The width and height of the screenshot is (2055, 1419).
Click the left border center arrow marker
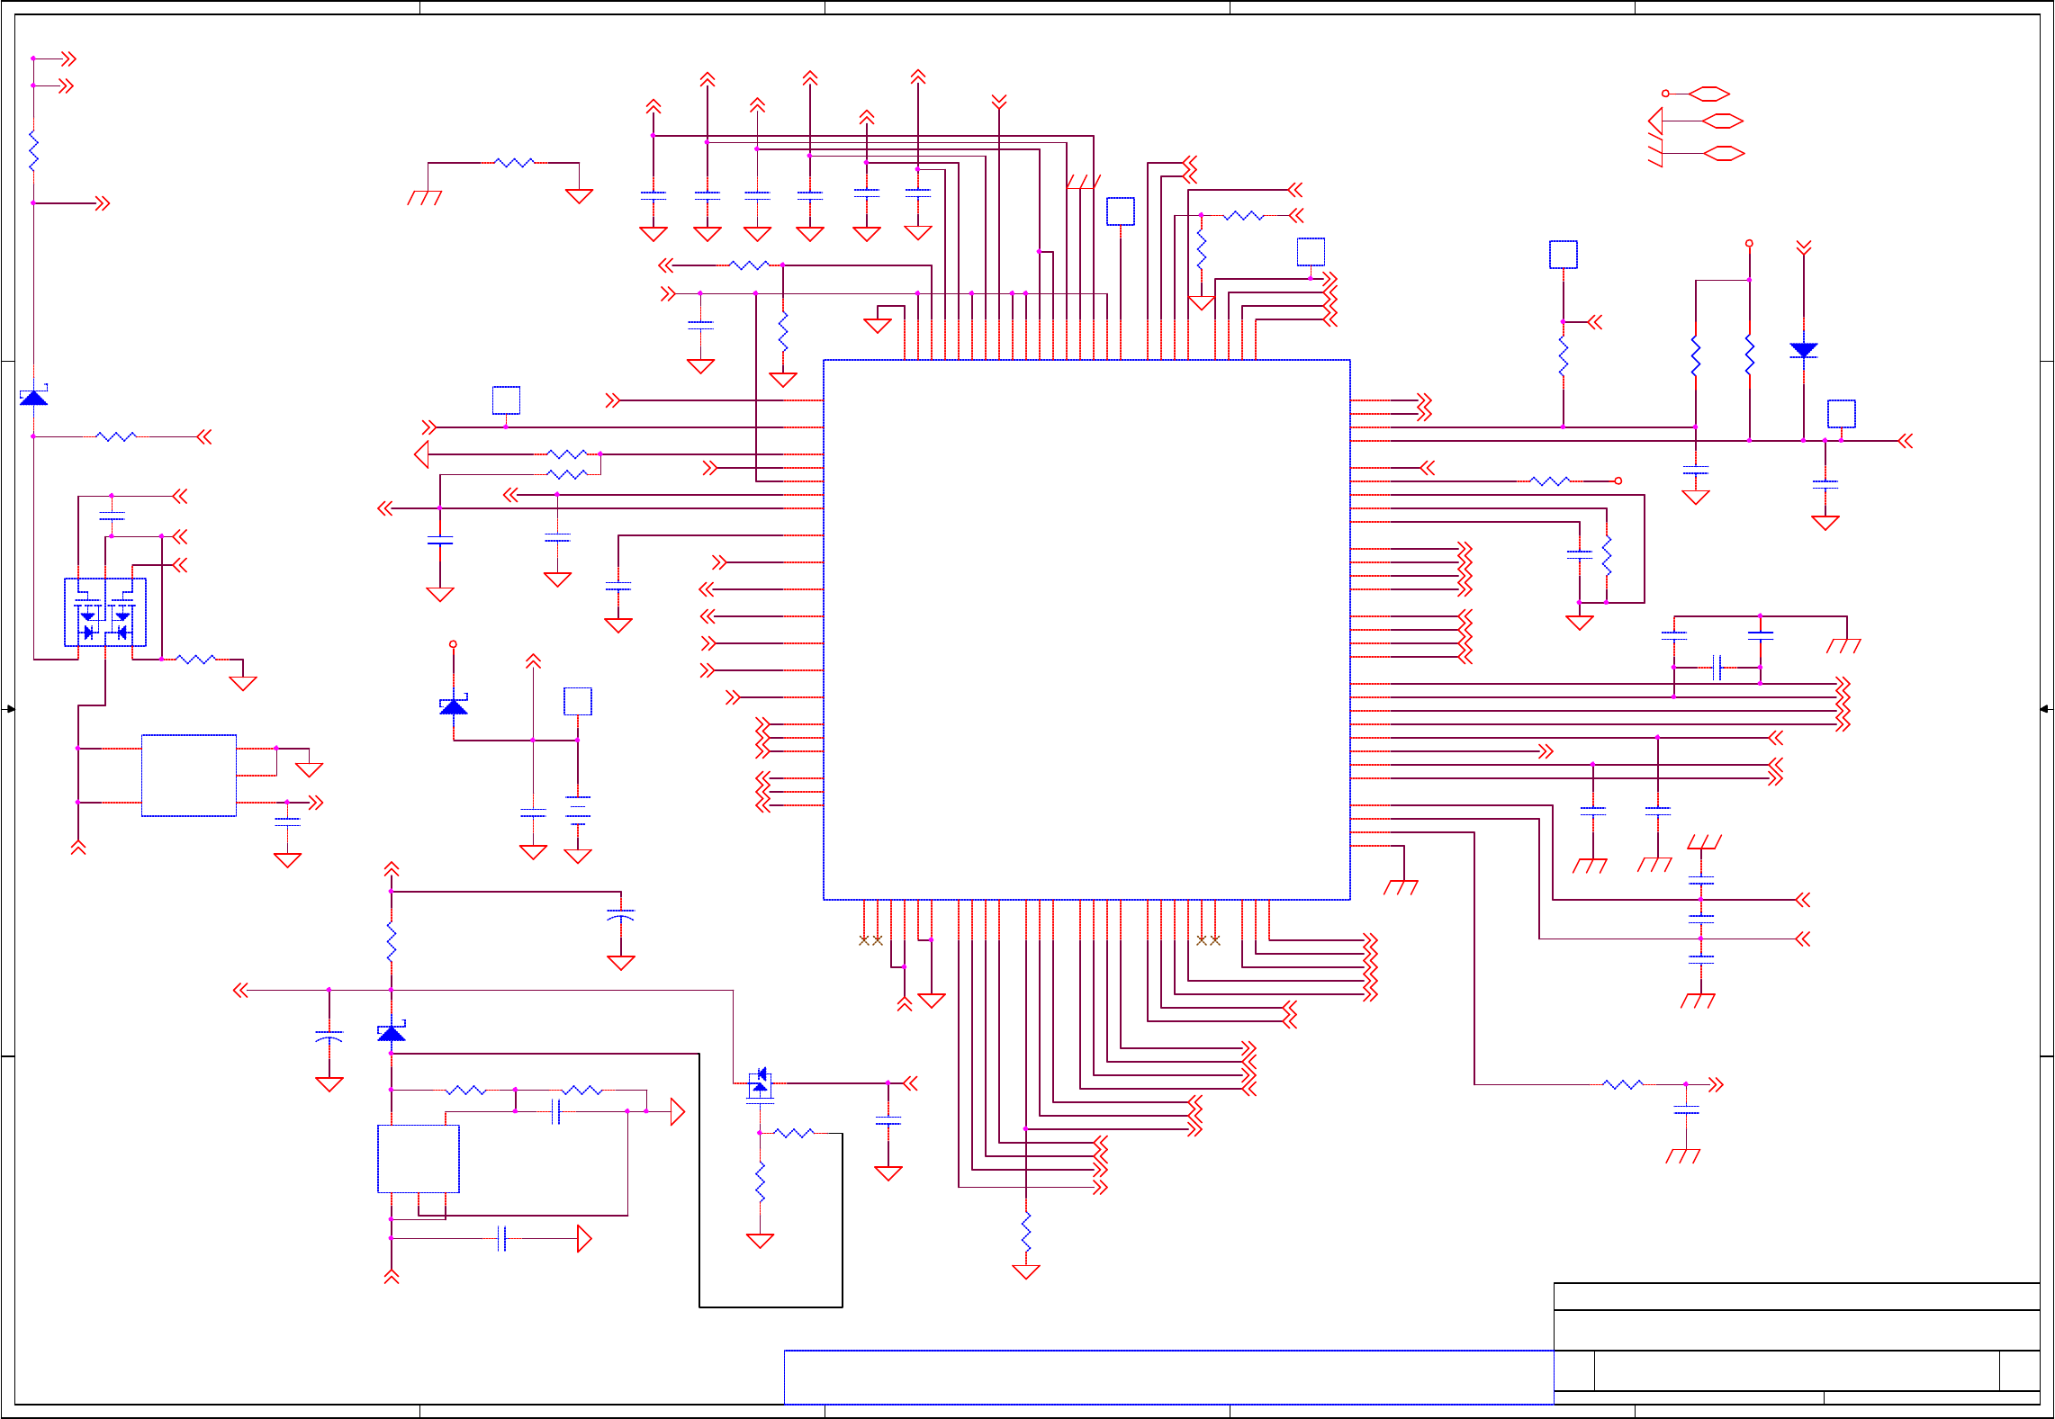click(9, 709)
